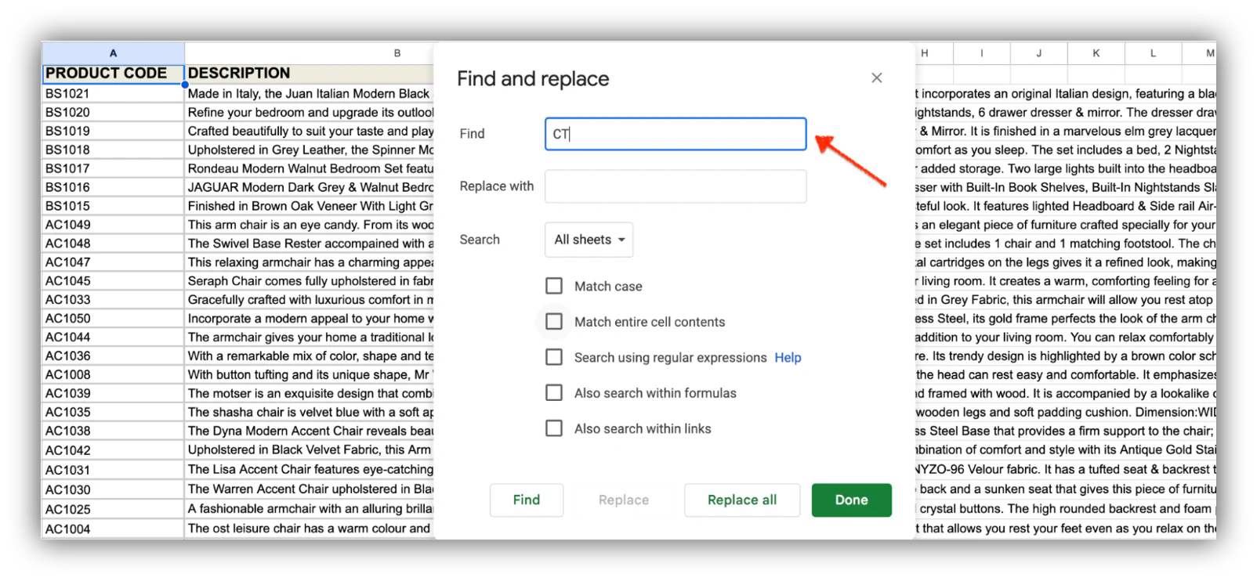Select cell containing BS1018
1257x581 pixels.
click(x=113, y=150)
